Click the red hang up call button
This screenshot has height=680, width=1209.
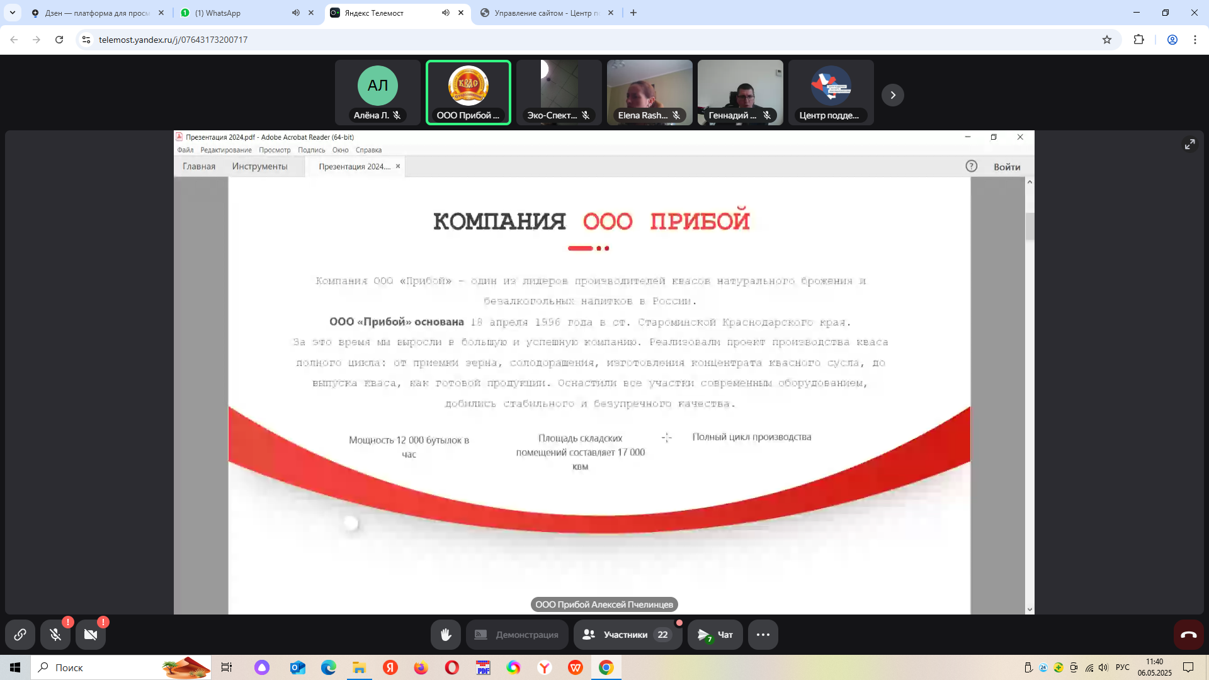click(1188, 635)
